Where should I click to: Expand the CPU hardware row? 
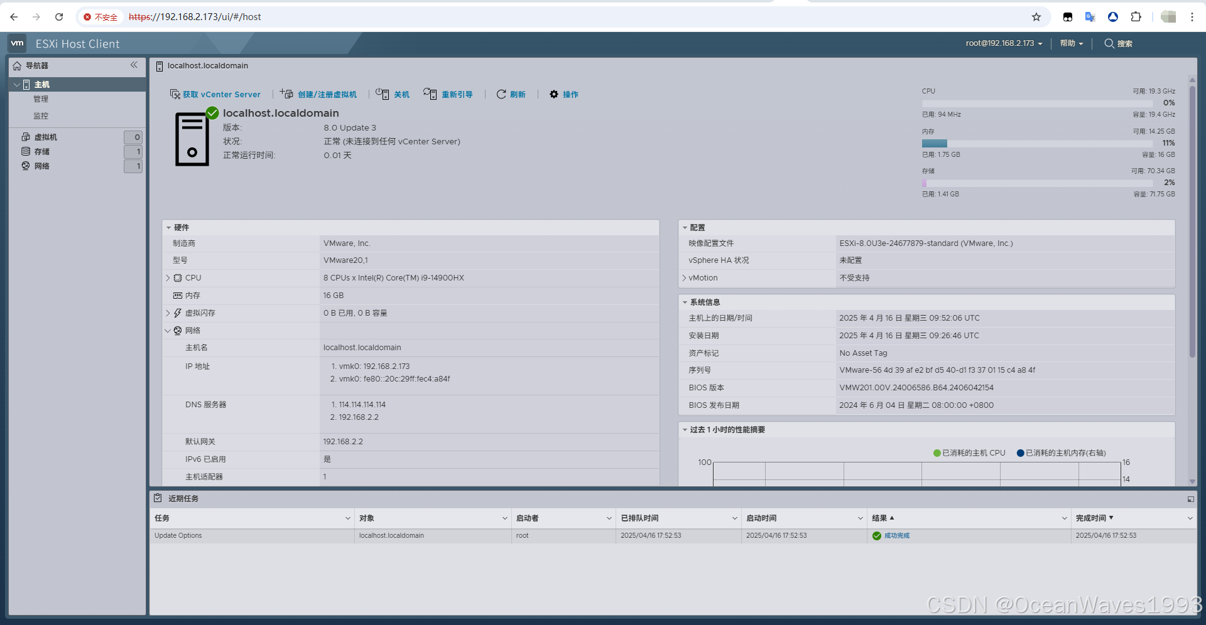[x=168, y=278]
